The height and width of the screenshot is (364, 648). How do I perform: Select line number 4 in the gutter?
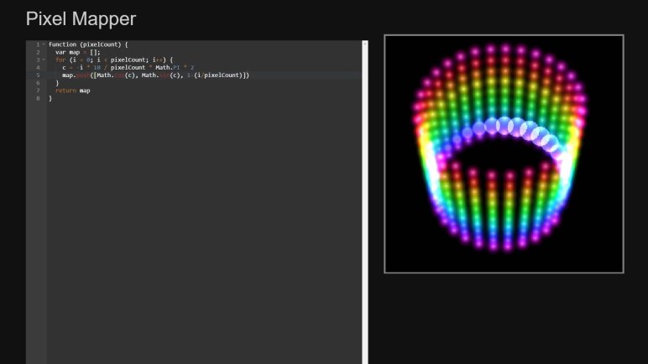click(37, 67)
